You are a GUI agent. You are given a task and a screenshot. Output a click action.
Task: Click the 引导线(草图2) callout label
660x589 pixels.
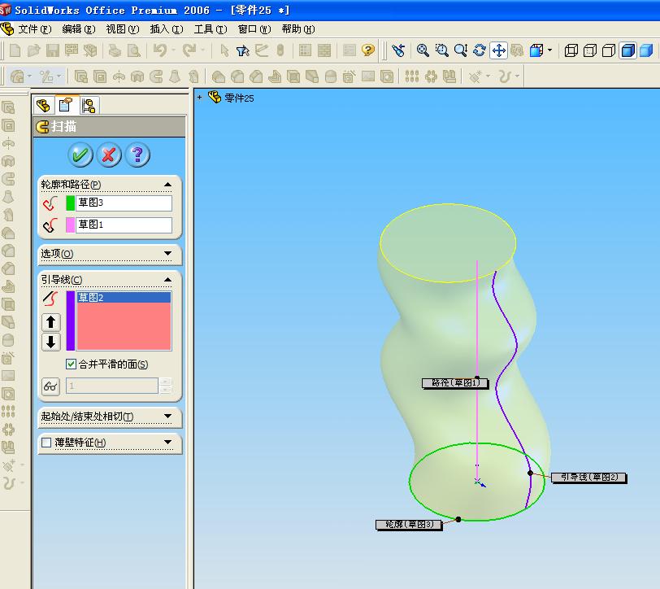pyautogui.click(x=588, y=478)
